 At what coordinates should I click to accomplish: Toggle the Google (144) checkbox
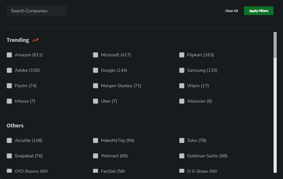96,70
